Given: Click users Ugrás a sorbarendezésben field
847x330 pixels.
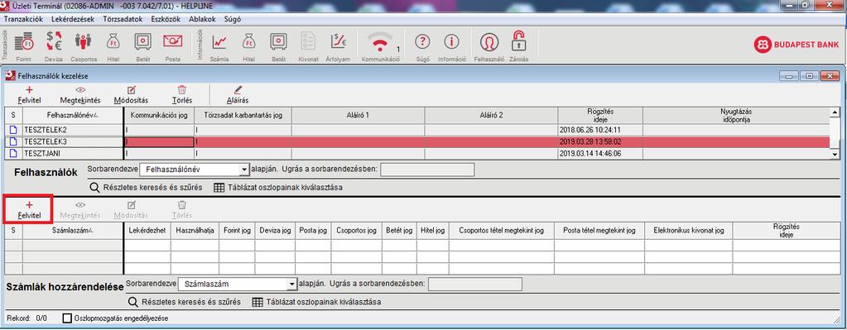Looking at the screenshot, I should click(x=427, y=170).
